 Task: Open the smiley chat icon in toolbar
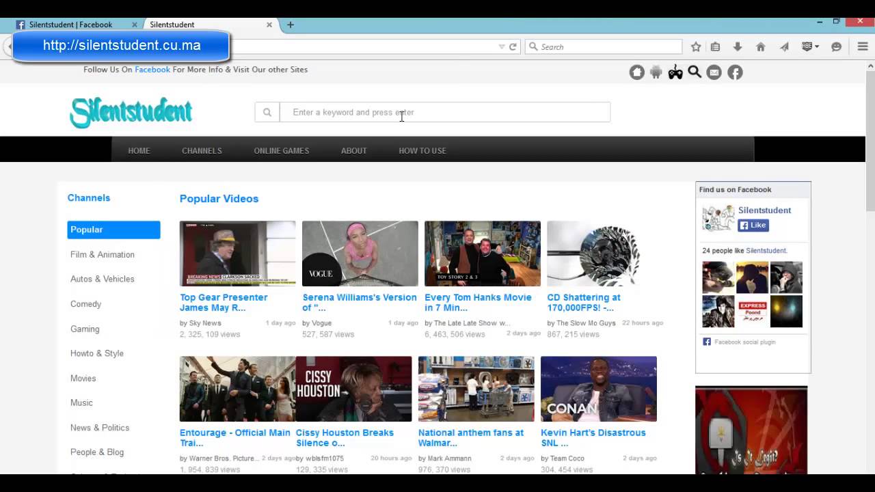point(836,47)
